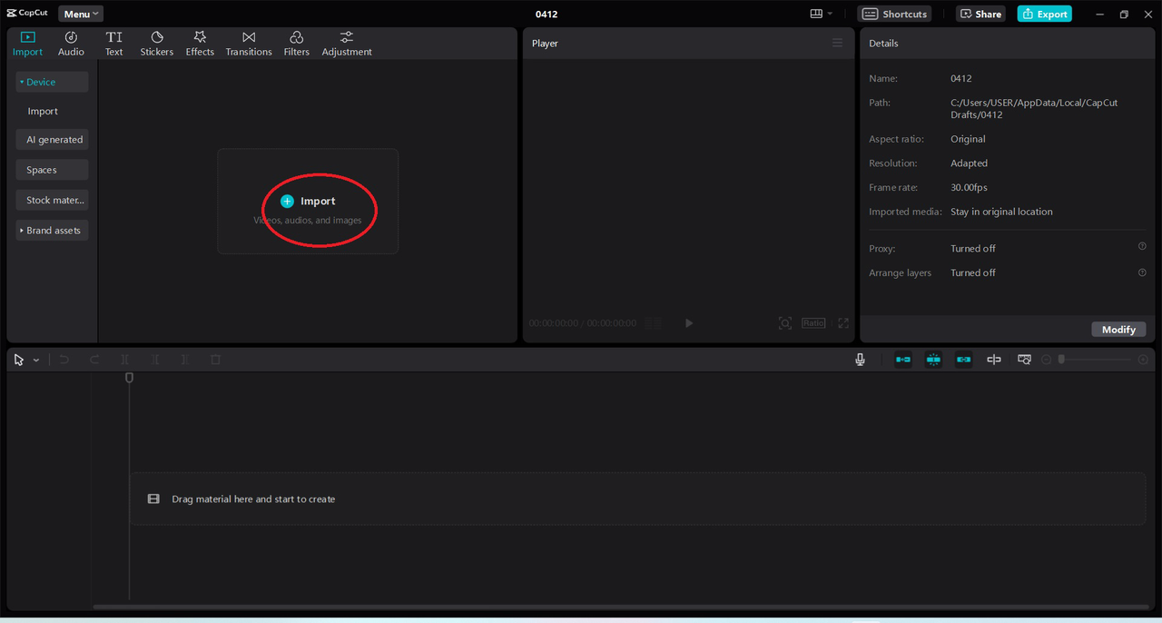Open the Stickers tab
1162x623 pixels.
pyautogui.click(x=156, y=44)
